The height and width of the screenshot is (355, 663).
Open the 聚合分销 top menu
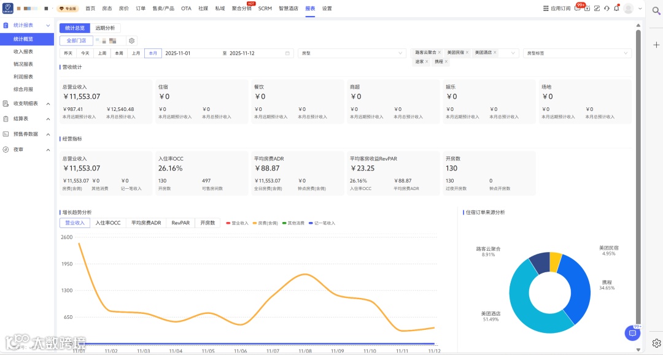tap(241, 9)
